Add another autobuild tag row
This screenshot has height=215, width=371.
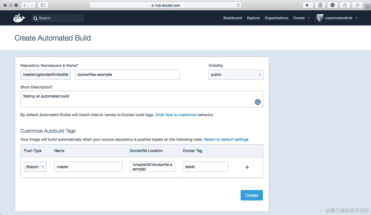pos(247,167)
